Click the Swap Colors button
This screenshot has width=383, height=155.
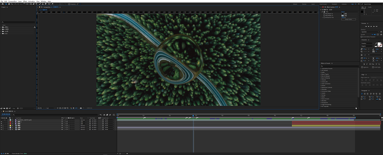point(349,19)
